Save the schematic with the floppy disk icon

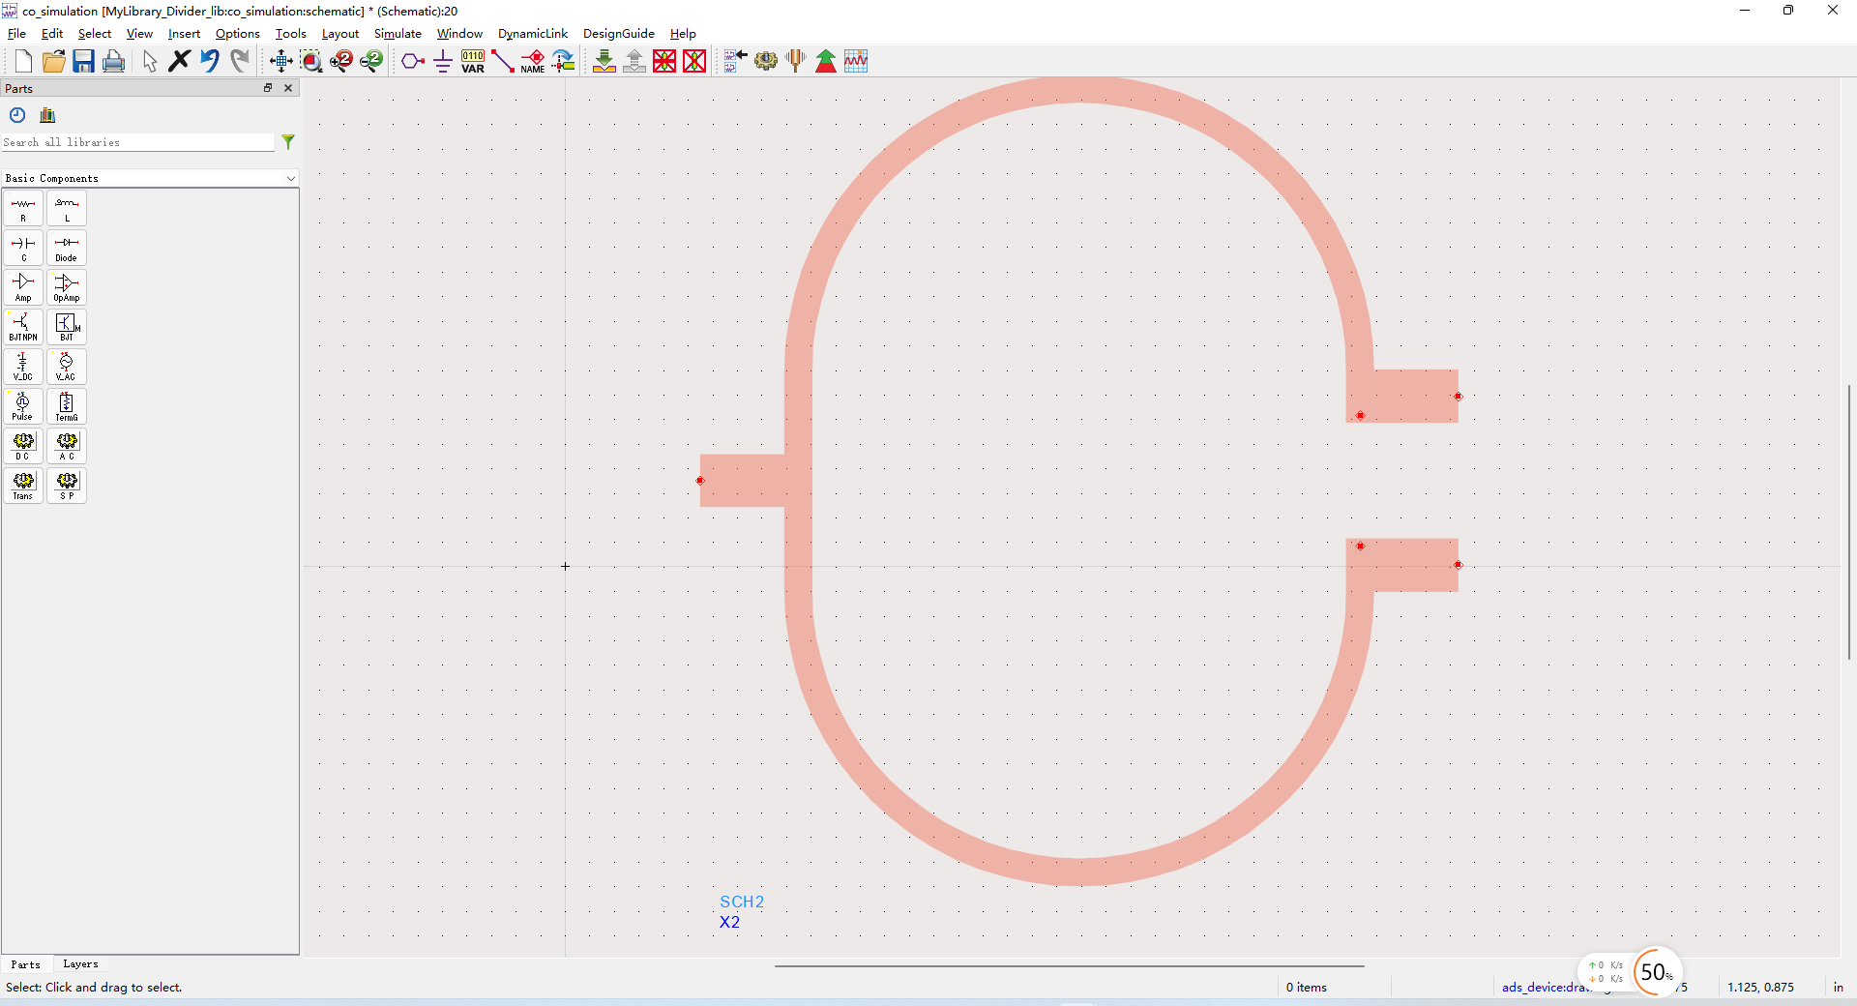(x=83, y=61)
